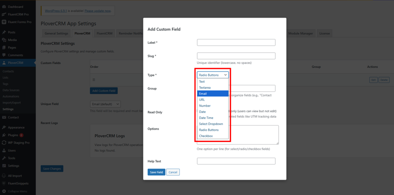Follow the Please update now link
The width and height of the screenshot is (394, 195).
point(98,11)
